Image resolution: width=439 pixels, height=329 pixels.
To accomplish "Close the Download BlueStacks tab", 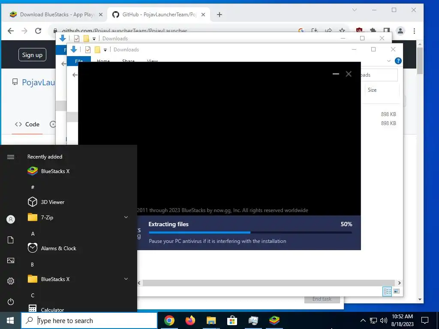I will click(x=101, y=15).
